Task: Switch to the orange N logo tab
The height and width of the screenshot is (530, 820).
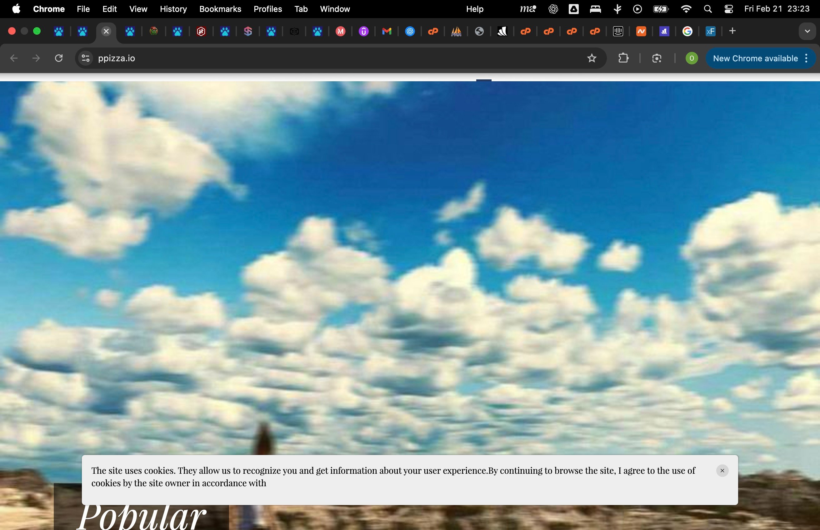Action: point(642,31)
